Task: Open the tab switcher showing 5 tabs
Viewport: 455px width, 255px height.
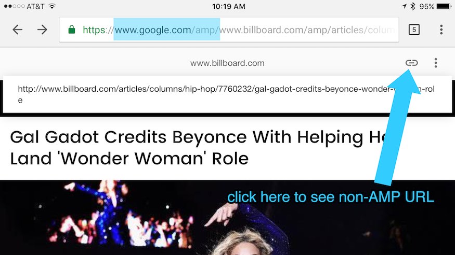Action: point(414,30)
